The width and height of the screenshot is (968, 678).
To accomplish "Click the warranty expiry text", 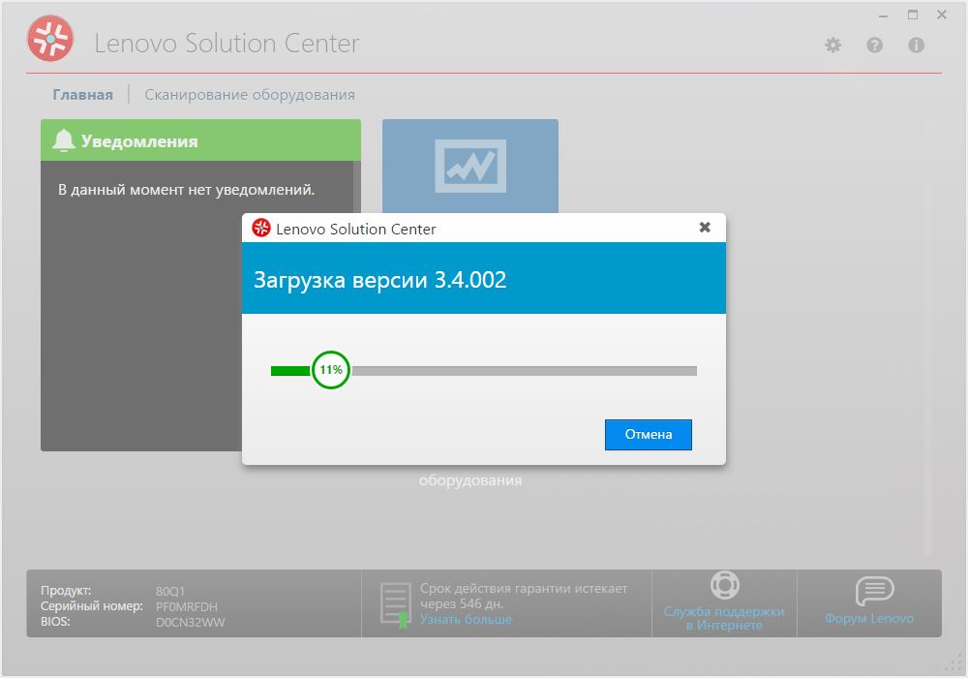I will tap(524, 596).
